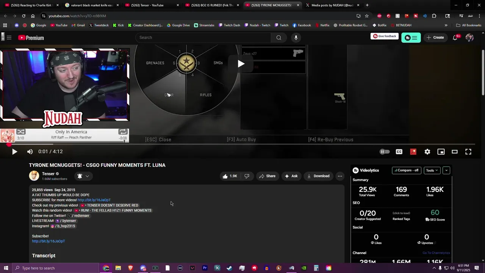The image size is (485, 273).
Task: Go to browser home page
Action: click(x=33, y=16)
